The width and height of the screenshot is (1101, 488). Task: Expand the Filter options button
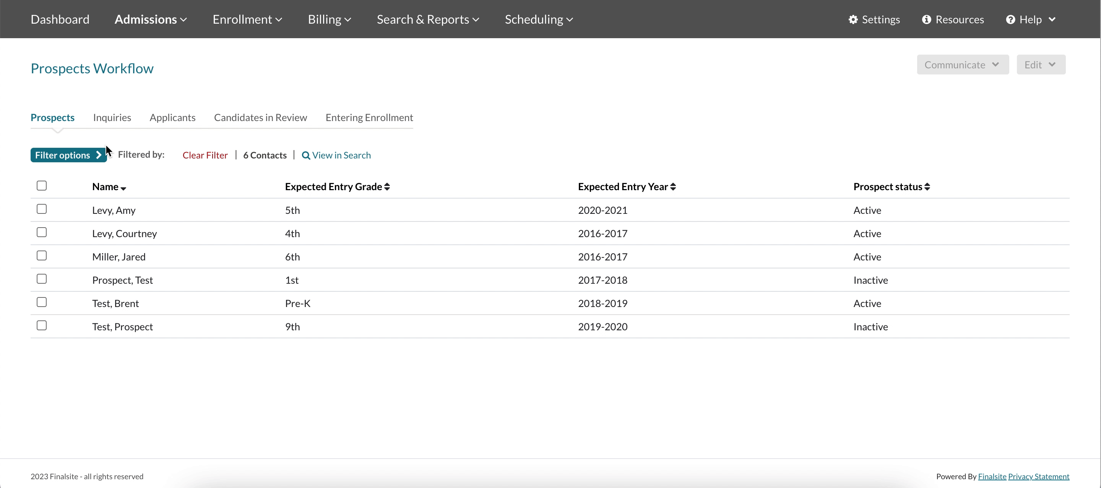point(68,155)
